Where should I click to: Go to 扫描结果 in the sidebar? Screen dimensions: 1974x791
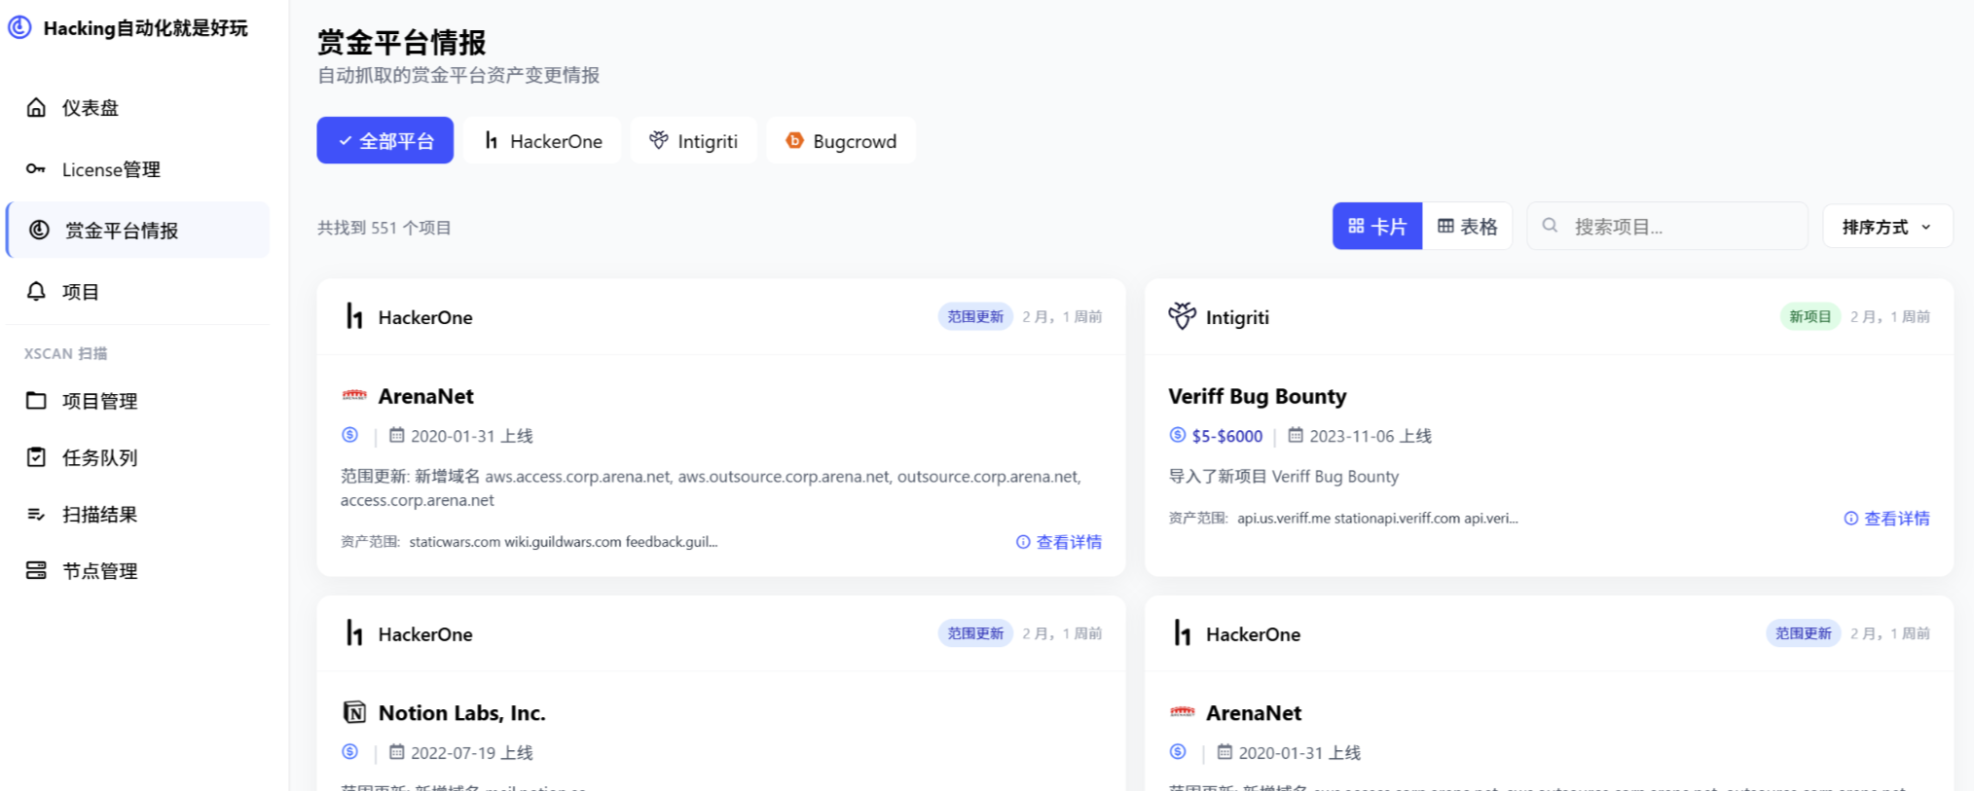pyautogui.click(x=137, y=515)
